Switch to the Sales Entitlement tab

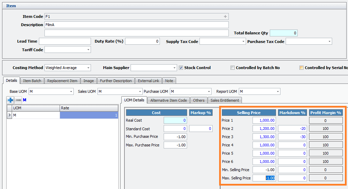coord(225,100)
